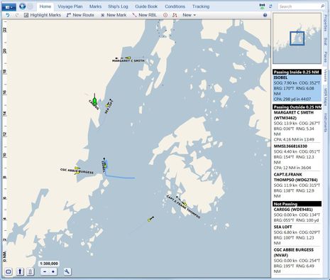Click the back navigation globe button
The image size is (330, 280).
tap(22, 6)
